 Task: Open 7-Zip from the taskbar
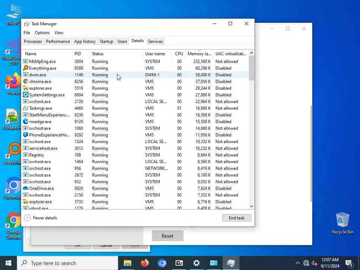[x=179, y=263]
